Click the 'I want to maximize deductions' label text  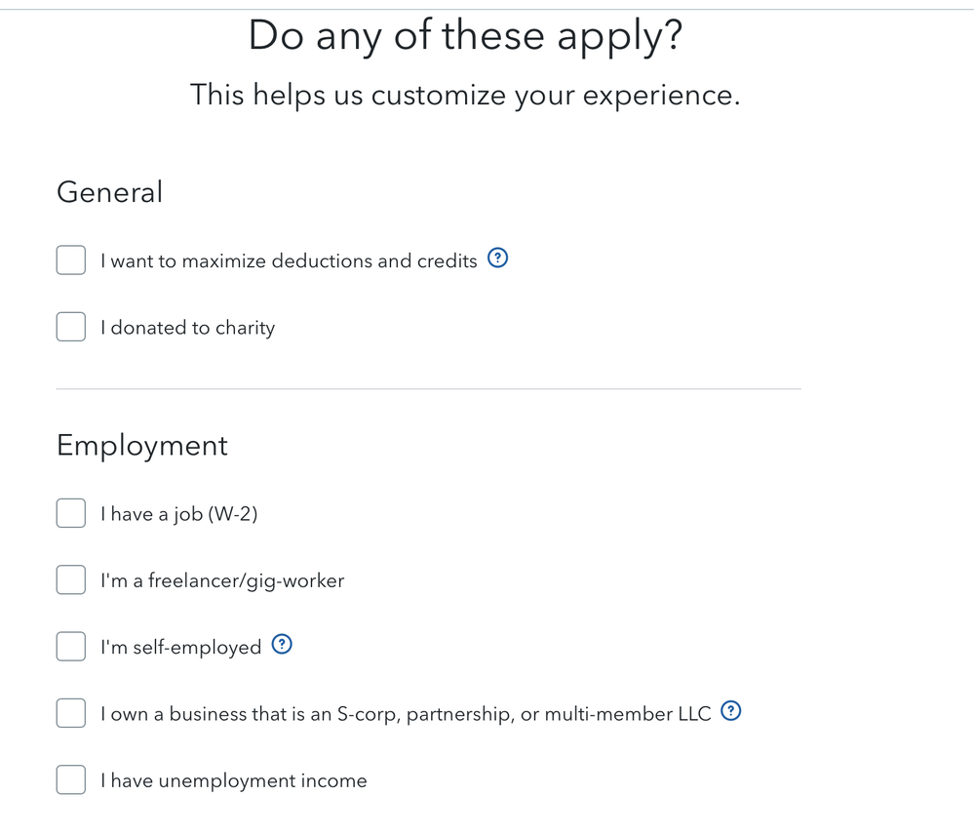pos(289,260)
